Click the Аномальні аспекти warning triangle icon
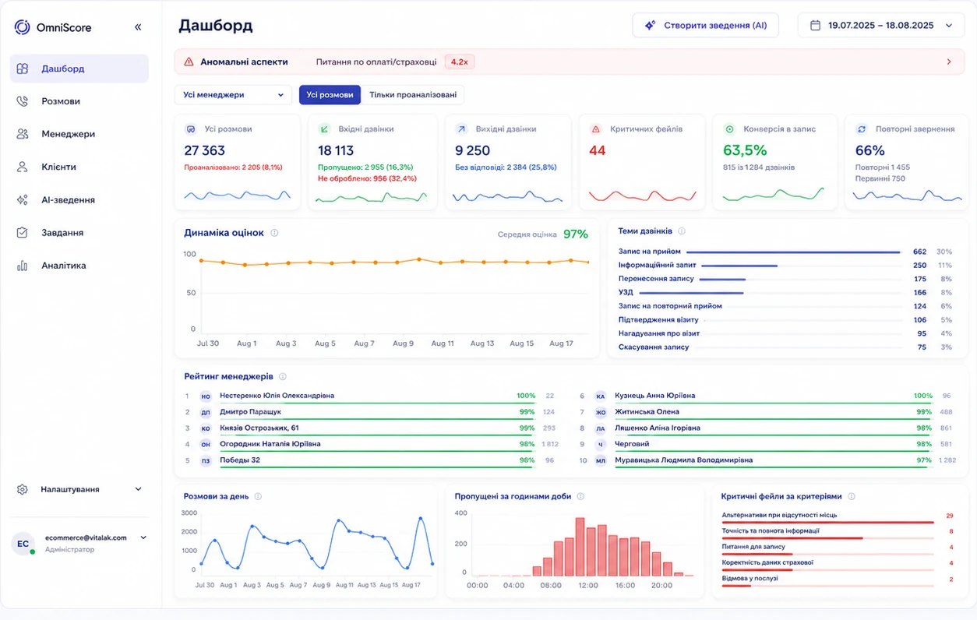Image resolution: width=977 pixels, height=620 pixels. pyautogui.click(x=189, y=62)
